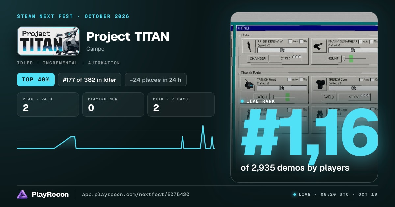
Task: Click the 'Project TITAN' title text
Action: pyautogui.click(x=127, y=36)
